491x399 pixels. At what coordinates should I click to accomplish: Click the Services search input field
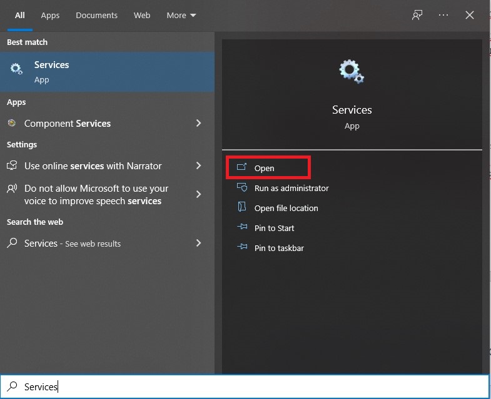pos(245,387)
